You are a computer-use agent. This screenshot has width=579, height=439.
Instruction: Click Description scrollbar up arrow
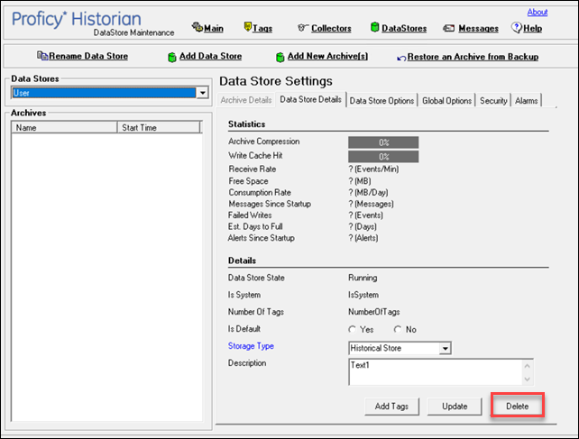(x=528, y=366)
